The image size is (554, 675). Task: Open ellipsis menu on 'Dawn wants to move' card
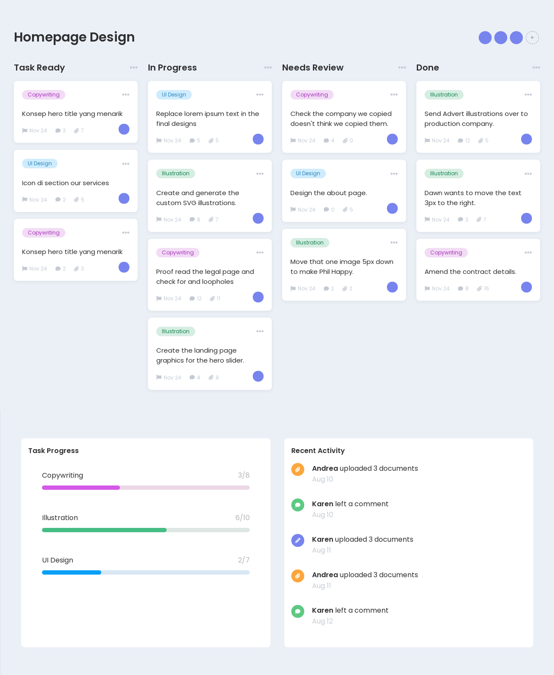(528, 174)
